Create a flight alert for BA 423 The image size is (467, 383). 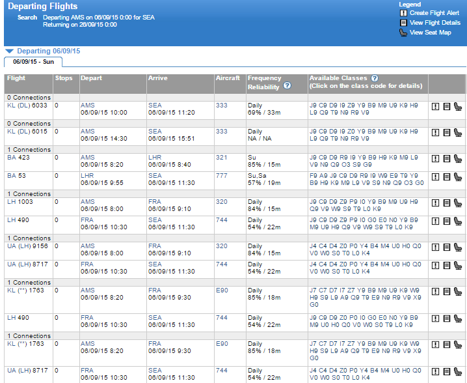tap(435, 159)
